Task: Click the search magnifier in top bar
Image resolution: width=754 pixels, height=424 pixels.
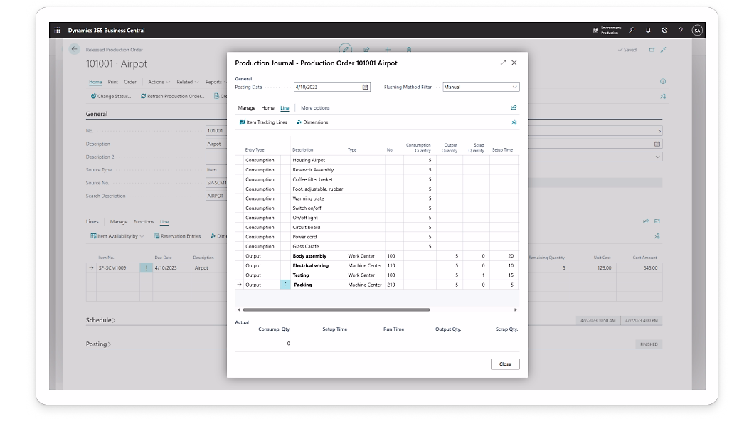Action: [632, 31]
